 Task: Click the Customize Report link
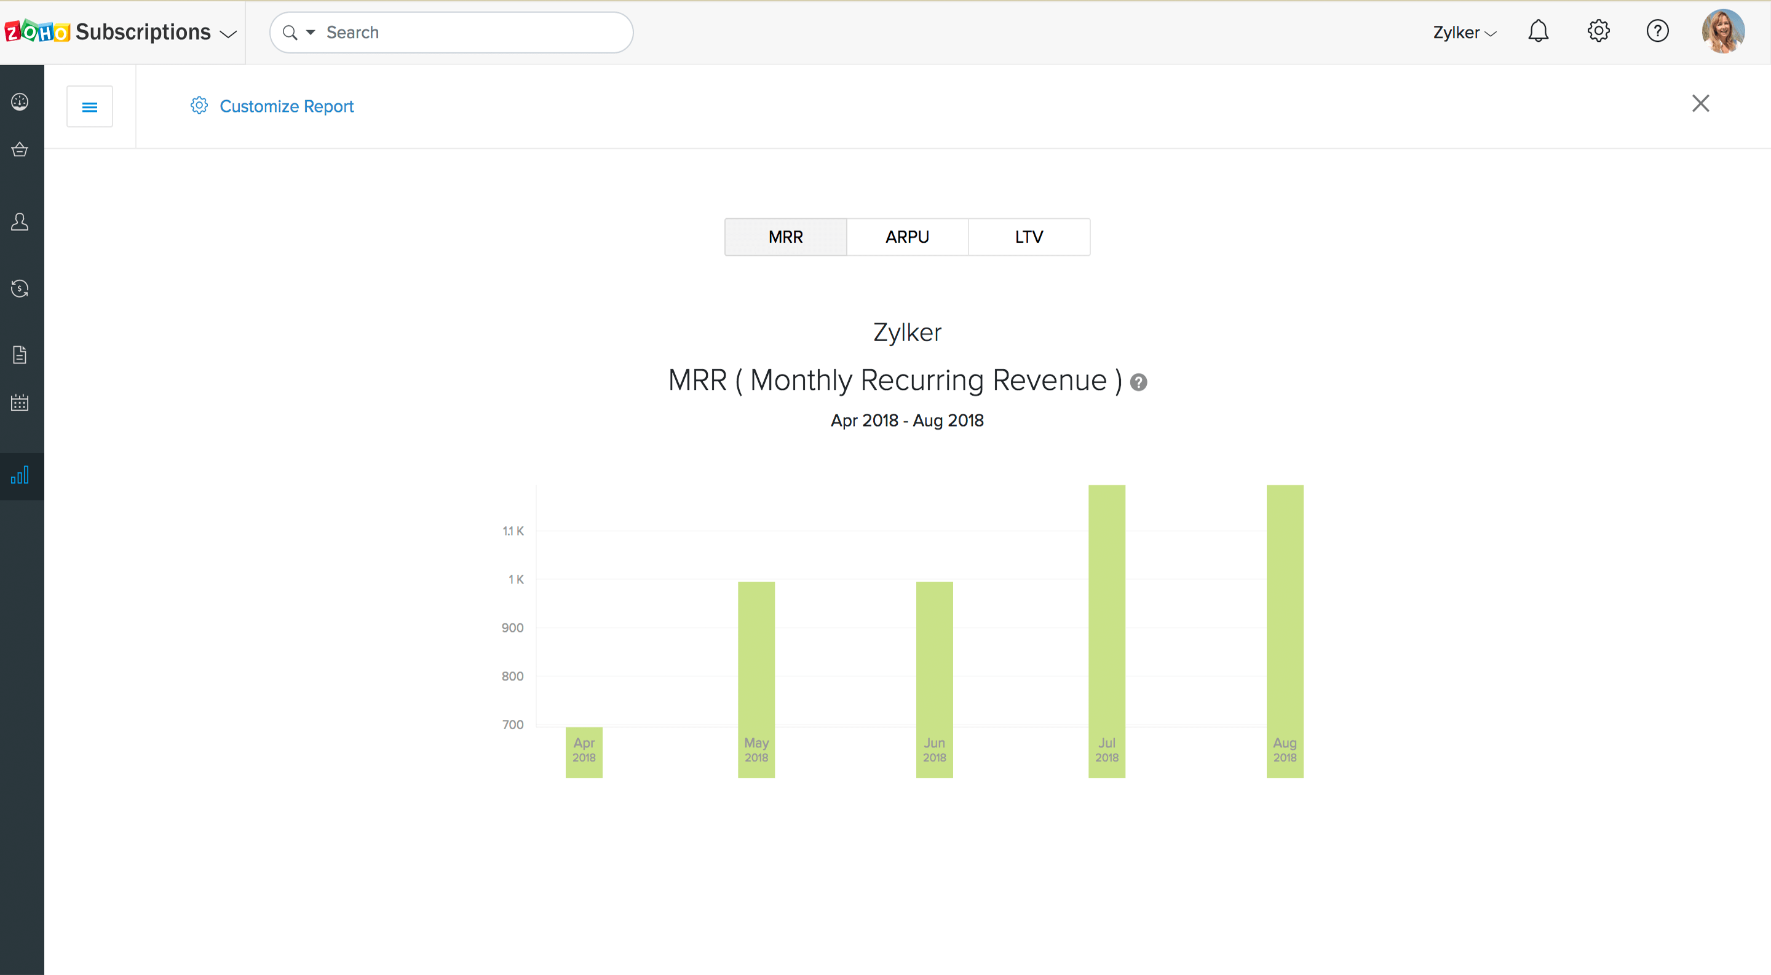pyautogui.click(x=286, y=106)
